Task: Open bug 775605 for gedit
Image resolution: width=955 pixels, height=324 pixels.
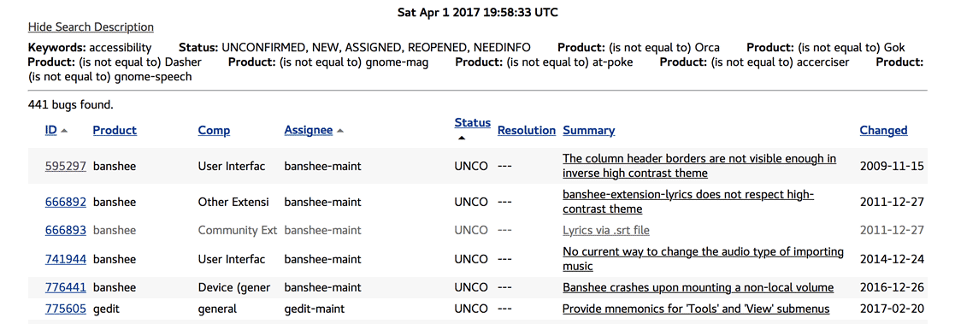Action: click(x=66, y=309)
